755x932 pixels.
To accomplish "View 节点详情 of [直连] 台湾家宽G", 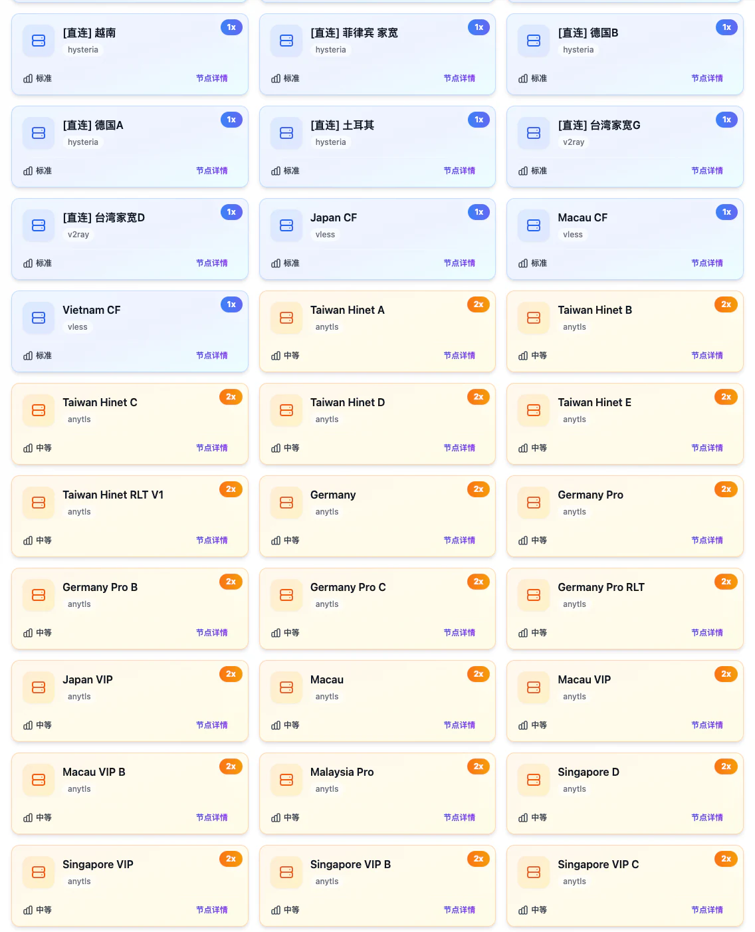I will [707, 171].
